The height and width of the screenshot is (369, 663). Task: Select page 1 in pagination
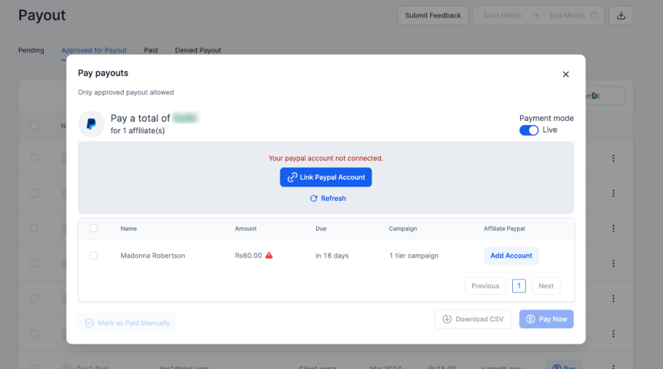point(519,286)
